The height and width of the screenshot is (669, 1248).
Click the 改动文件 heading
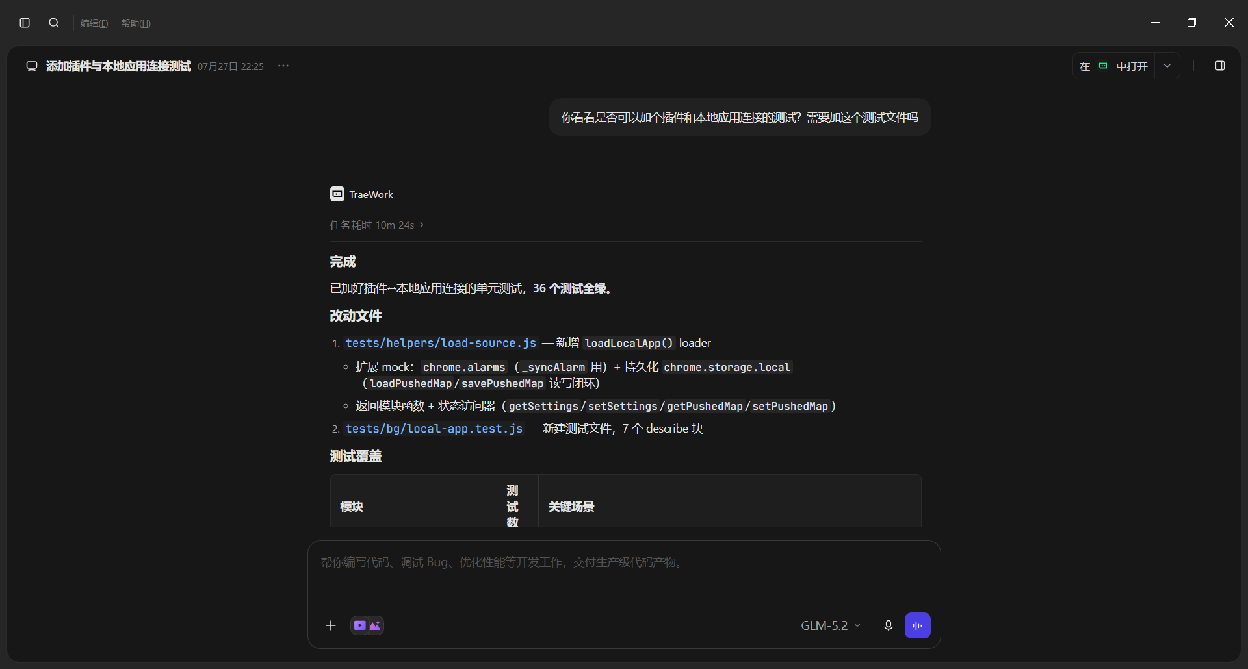(x=356, y=316)
